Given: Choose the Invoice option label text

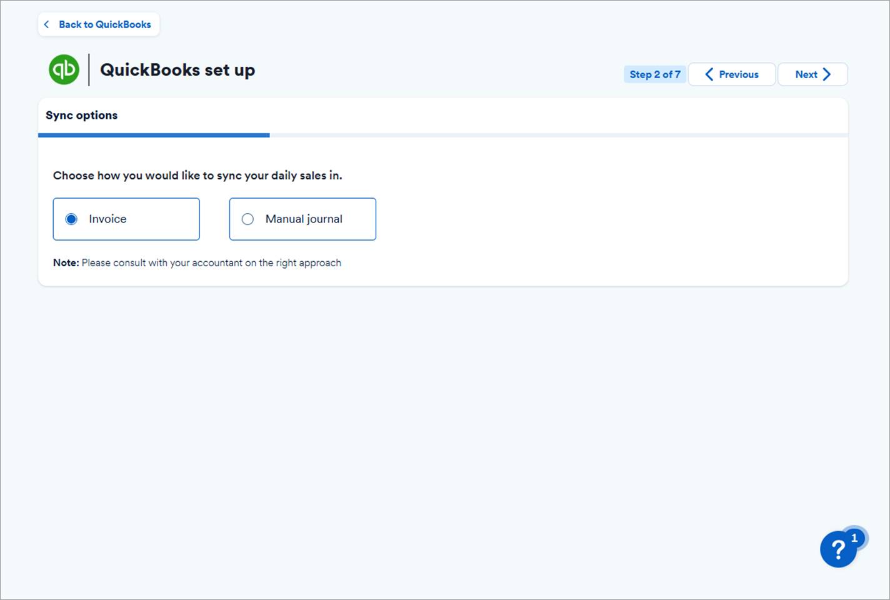Looking at the screenshot, I should [107, 219].
